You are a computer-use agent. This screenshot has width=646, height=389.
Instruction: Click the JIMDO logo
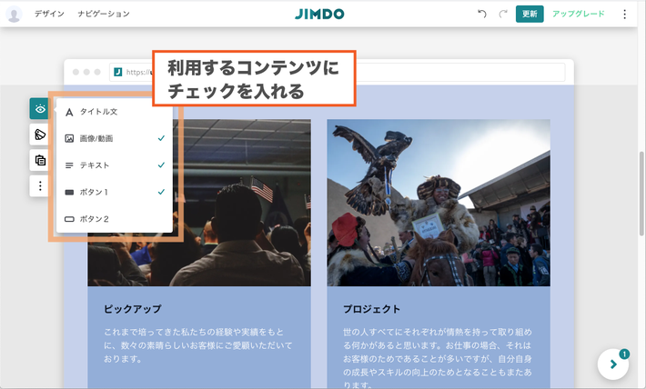coord(319,14)
